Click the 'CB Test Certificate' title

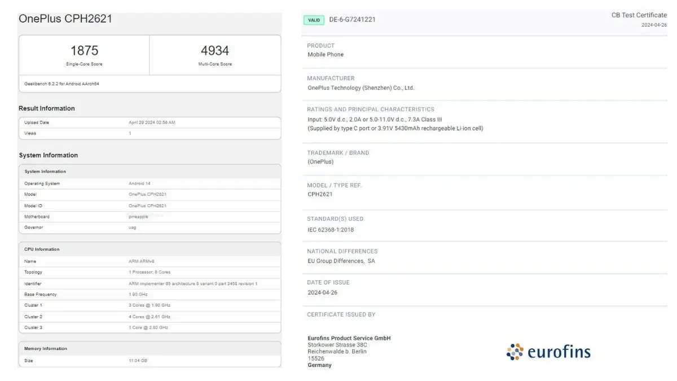click(639, 15)
